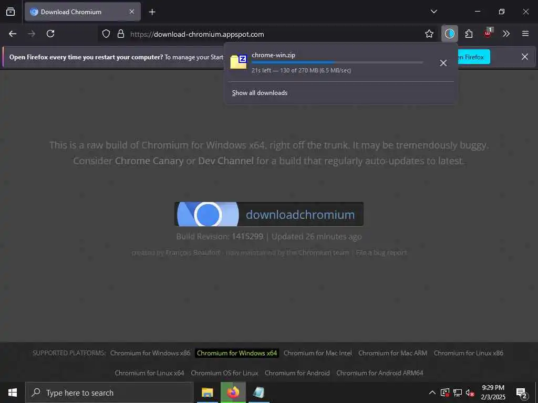Viewport: 538px width, 403px height.
Task: Open the Action Center notifications icon
Action: (x=522, y=393)
